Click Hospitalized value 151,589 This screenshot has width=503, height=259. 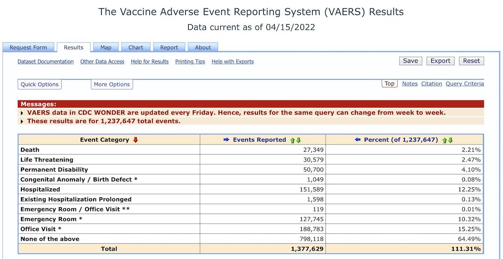(312, 190)
